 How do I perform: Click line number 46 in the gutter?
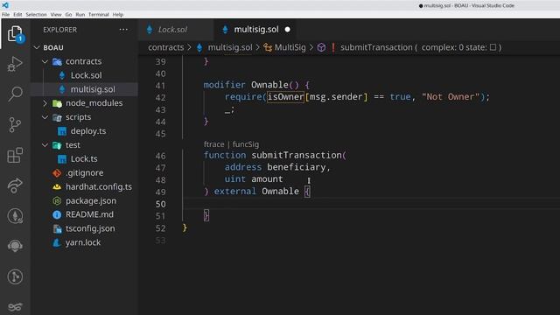pos(160,156)
